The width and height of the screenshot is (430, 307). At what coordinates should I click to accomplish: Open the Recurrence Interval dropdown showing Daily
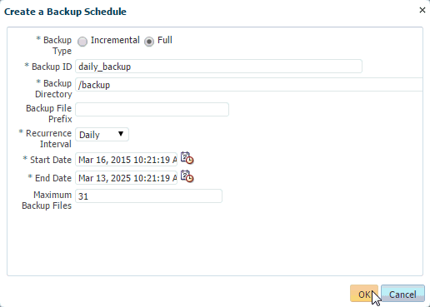[x=102, y=135]
